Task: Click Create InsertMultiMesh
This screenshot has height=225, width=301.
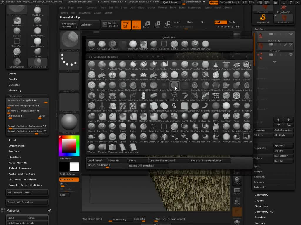Action: coord(210,161)
